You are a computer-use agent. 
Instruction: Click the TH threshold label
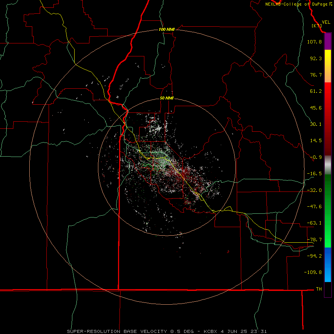[x=319, y=289]
